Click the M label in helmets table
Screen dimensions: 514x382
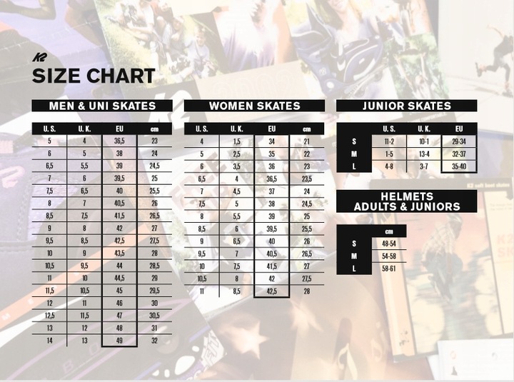[354, 256]
